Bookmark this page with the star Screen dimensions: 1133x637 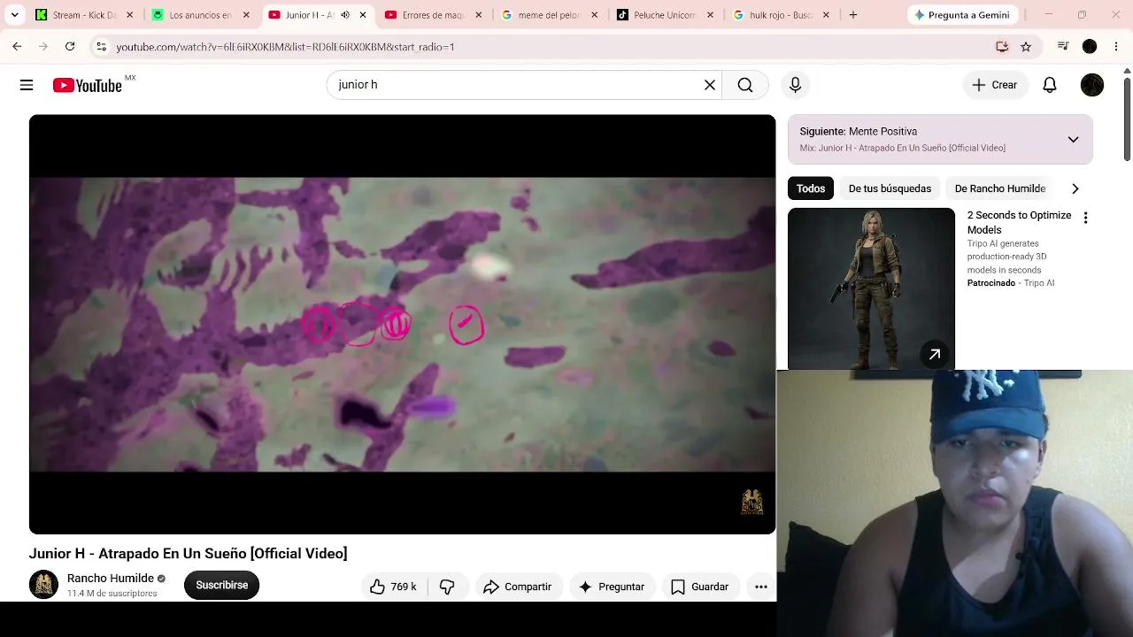[1026, 47]
